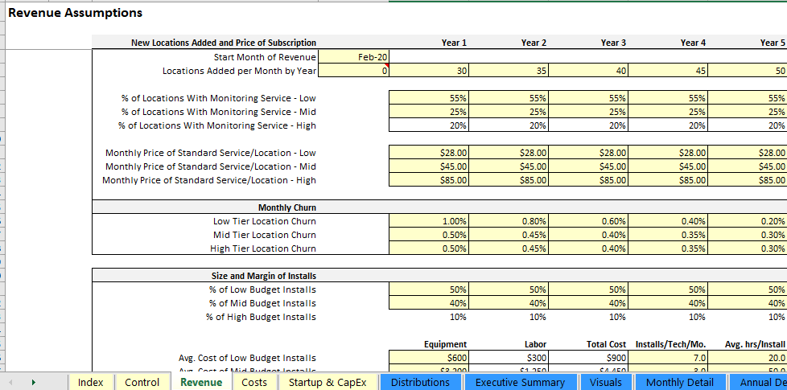This screenshot has width=787, height=390.
Task: Go to the Startup & CapEx tab
Action: 328,382
